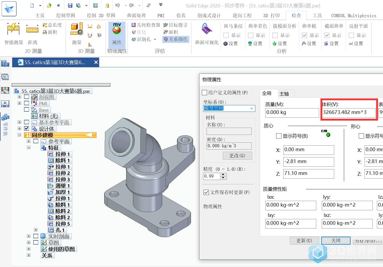Uncheck 截面曲率 显示 checkbox
The image size is (383, 267).
pyautogui.click(x=327, y=35)
